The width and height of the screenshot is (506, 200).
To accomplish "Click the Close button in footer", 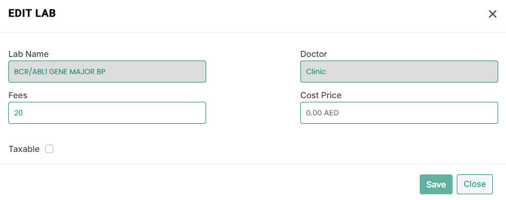I will point(475,184).
